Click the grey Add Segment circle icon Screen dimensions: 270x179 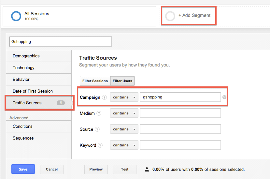point(170,16)
